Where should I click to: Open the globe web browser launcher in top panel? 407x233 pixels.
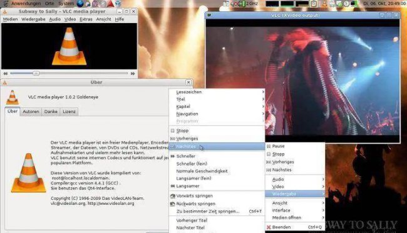(x=80, y=4)
